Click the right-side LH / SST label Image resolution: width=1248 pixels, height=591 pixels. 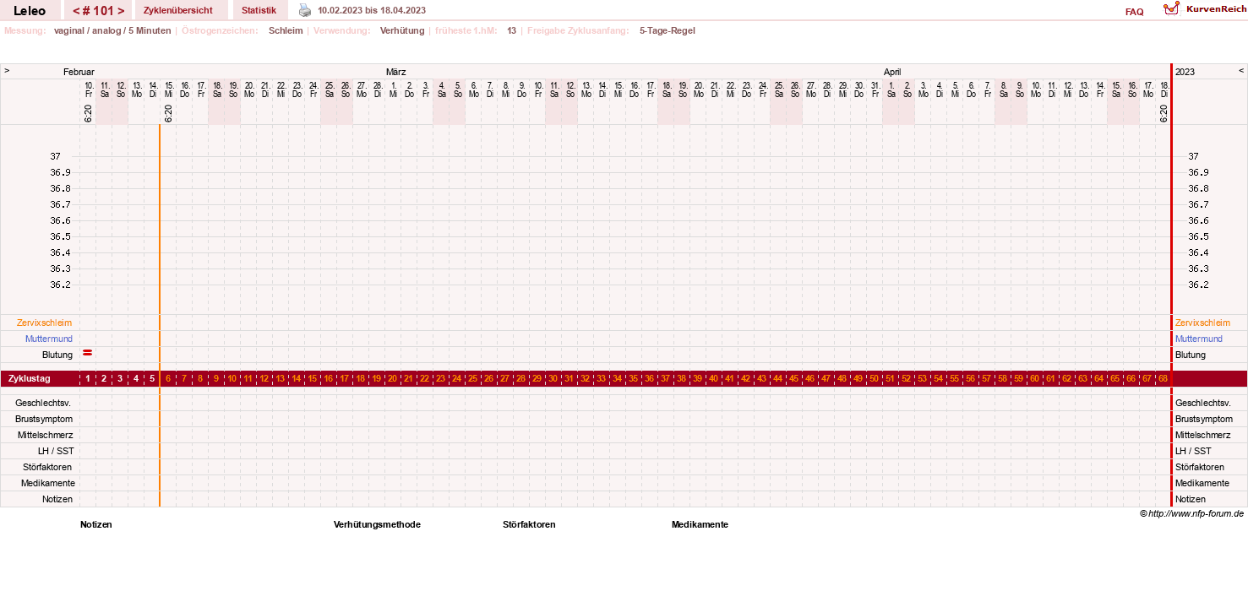[x=1193, y=451]
